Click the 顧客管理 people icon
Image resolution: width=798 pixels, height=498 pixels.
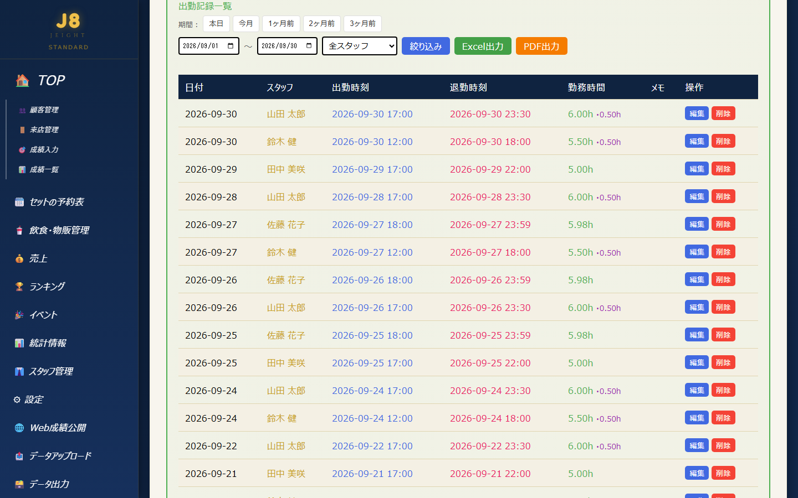(22, 110)
